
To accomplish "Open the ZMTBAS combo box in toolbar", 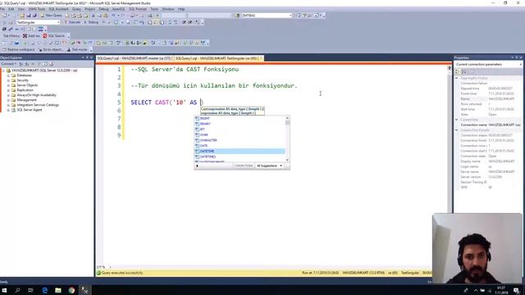I will [x=290, y=16].
